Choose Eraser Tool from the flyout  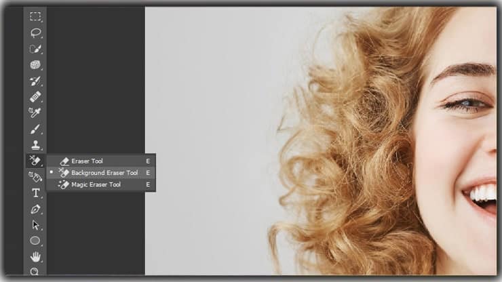coord(101,161)
